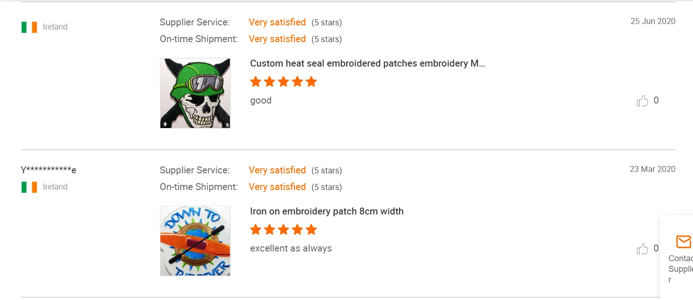Image resolution: width=693 pixels, height=300 pixels.
Task: Click Ireland flag on first review
Action: [x=29, y=27]
